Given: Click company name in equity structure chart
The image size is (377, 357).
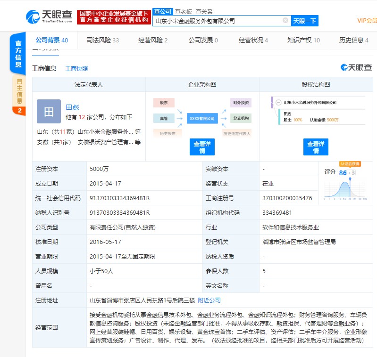Looking at the screenshot, I should 310,103.
